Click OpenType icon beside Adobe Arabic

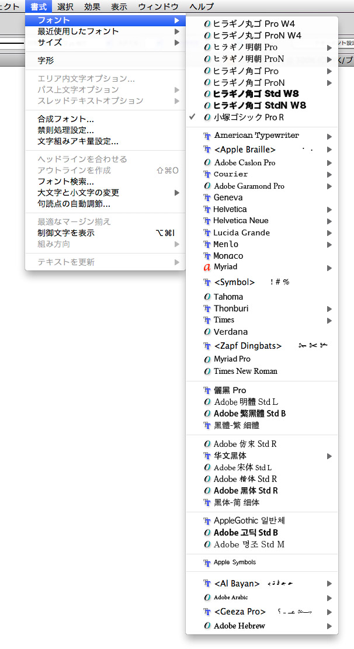tap(207, 598)
